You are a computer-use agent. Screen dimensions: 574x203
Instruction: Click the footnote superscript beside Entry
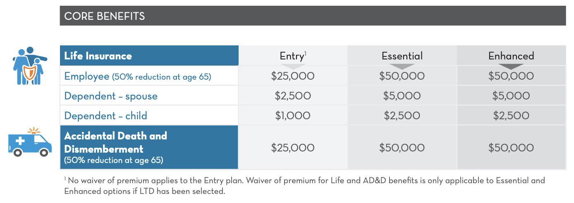click(305, 53)
